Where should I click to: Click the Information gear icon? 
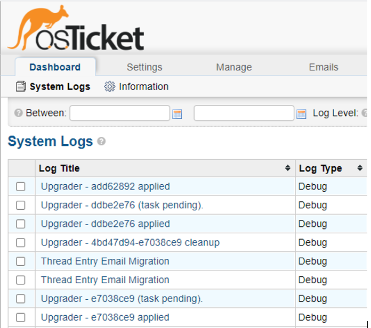coord(110,87)
